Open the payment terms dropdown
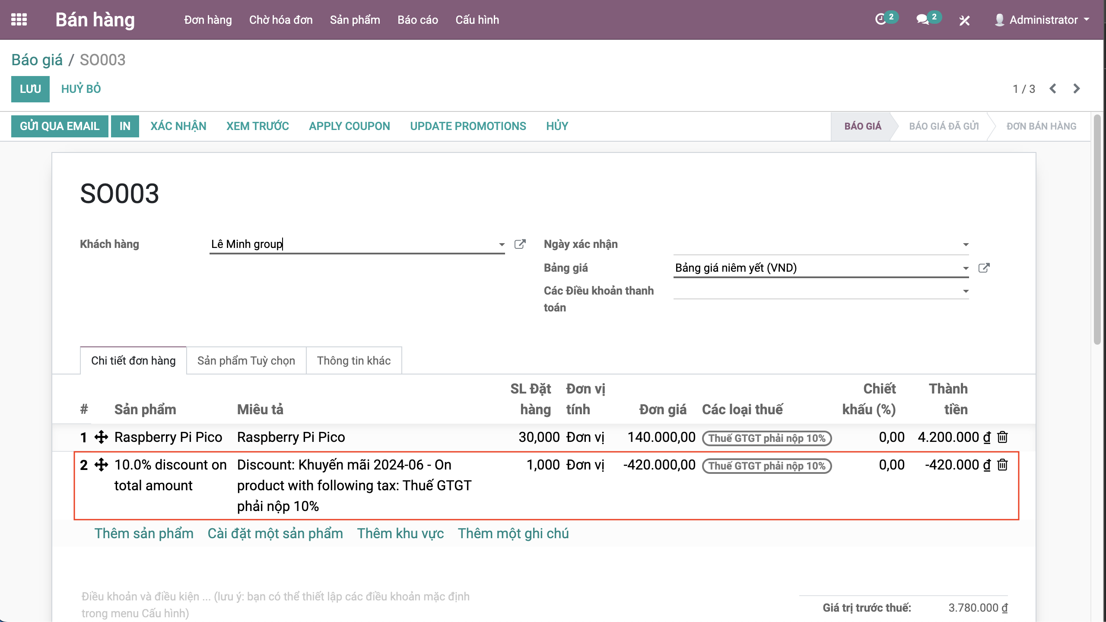 tap(965, 292)
